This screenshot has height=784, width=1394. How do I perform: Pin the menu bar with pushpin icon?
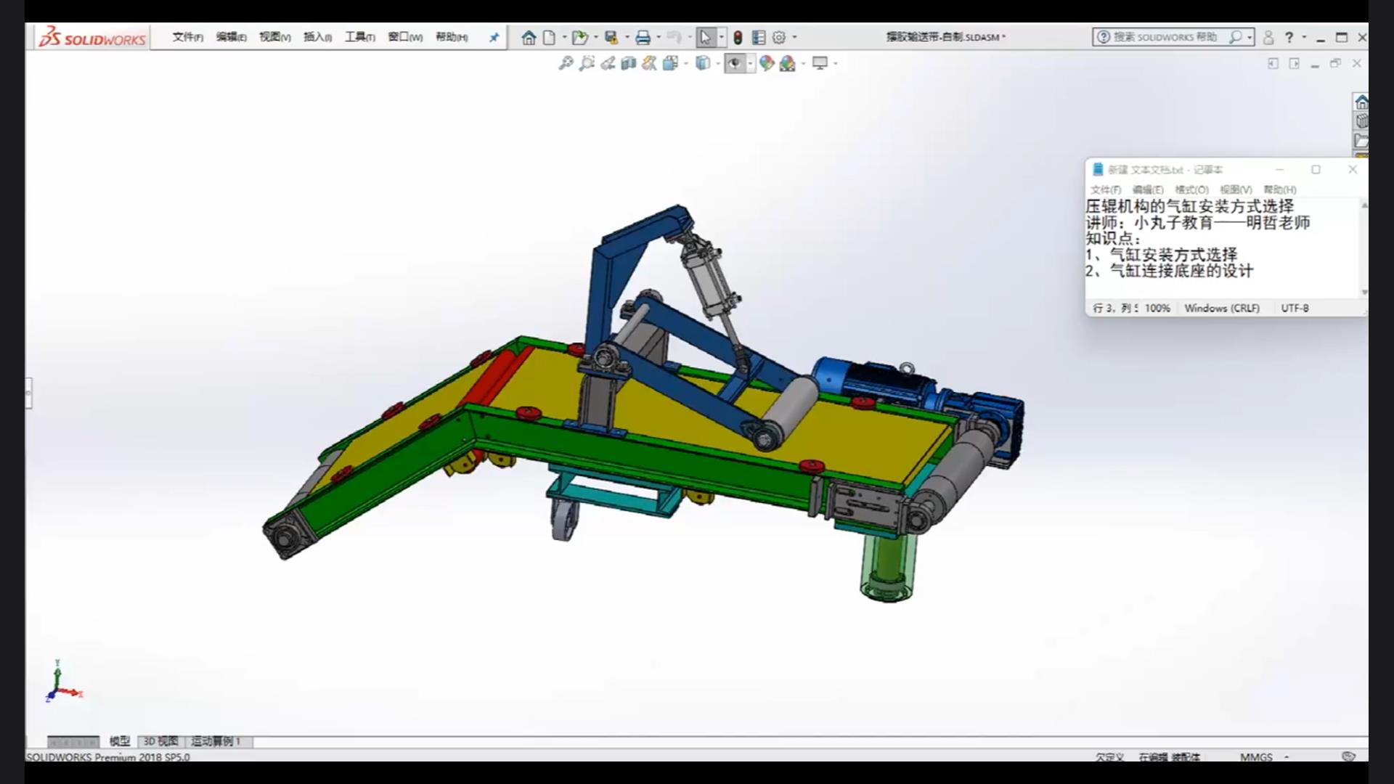(494, 38)
